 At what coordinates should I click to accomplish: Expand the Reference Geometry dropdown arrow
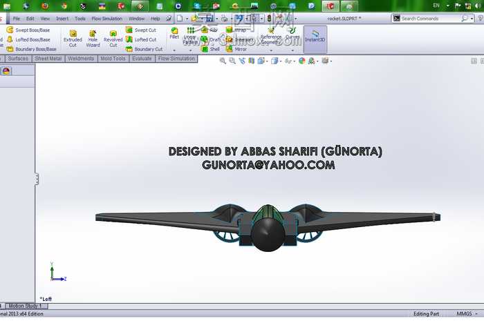[271, 50]
